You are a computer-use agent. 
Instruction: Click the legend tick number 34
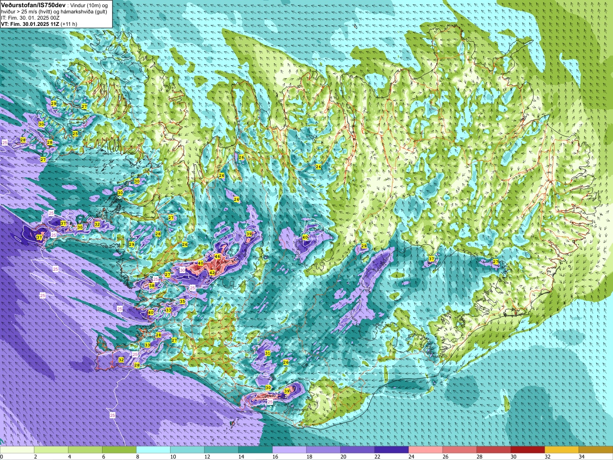pos(581,457)
